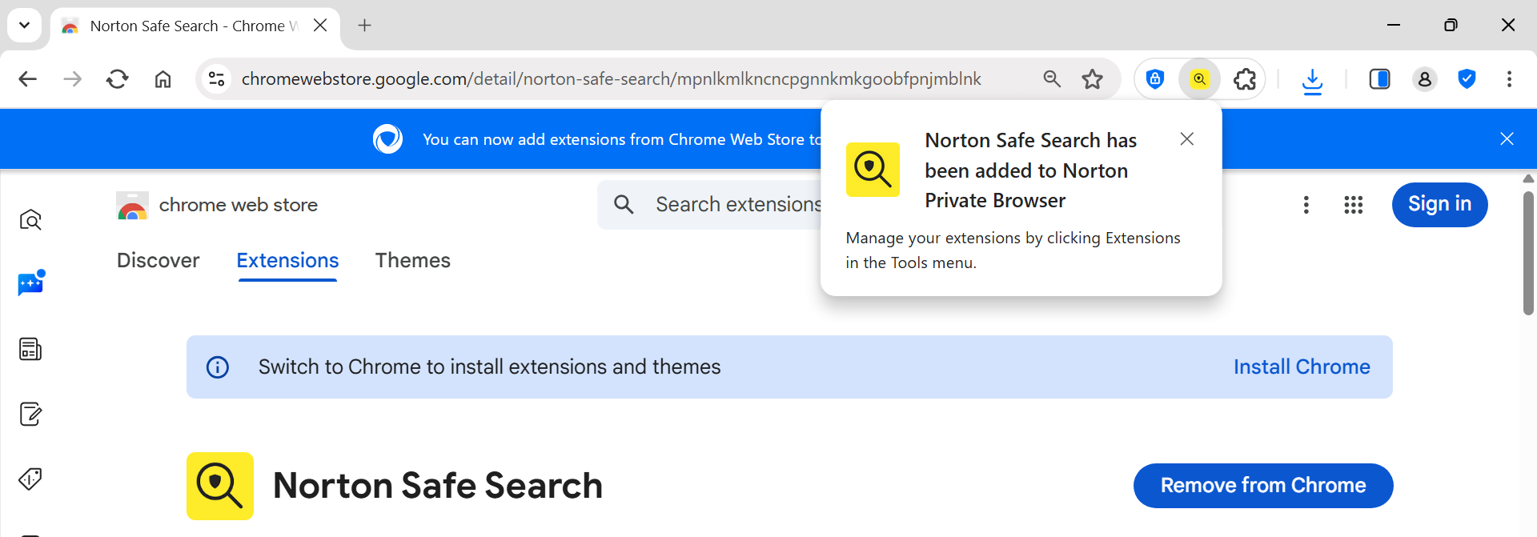Click the Install Chrome link
Image resolution: width=1537 pixels, height=537 pixels.
[1302, 367]
